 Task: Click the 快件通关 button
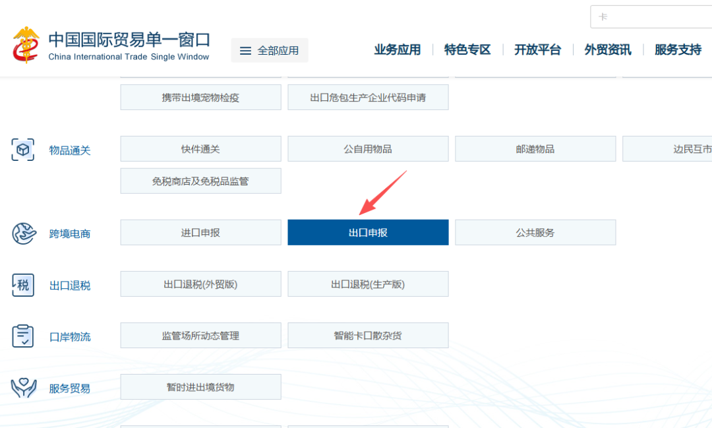[x=200, y=148]
